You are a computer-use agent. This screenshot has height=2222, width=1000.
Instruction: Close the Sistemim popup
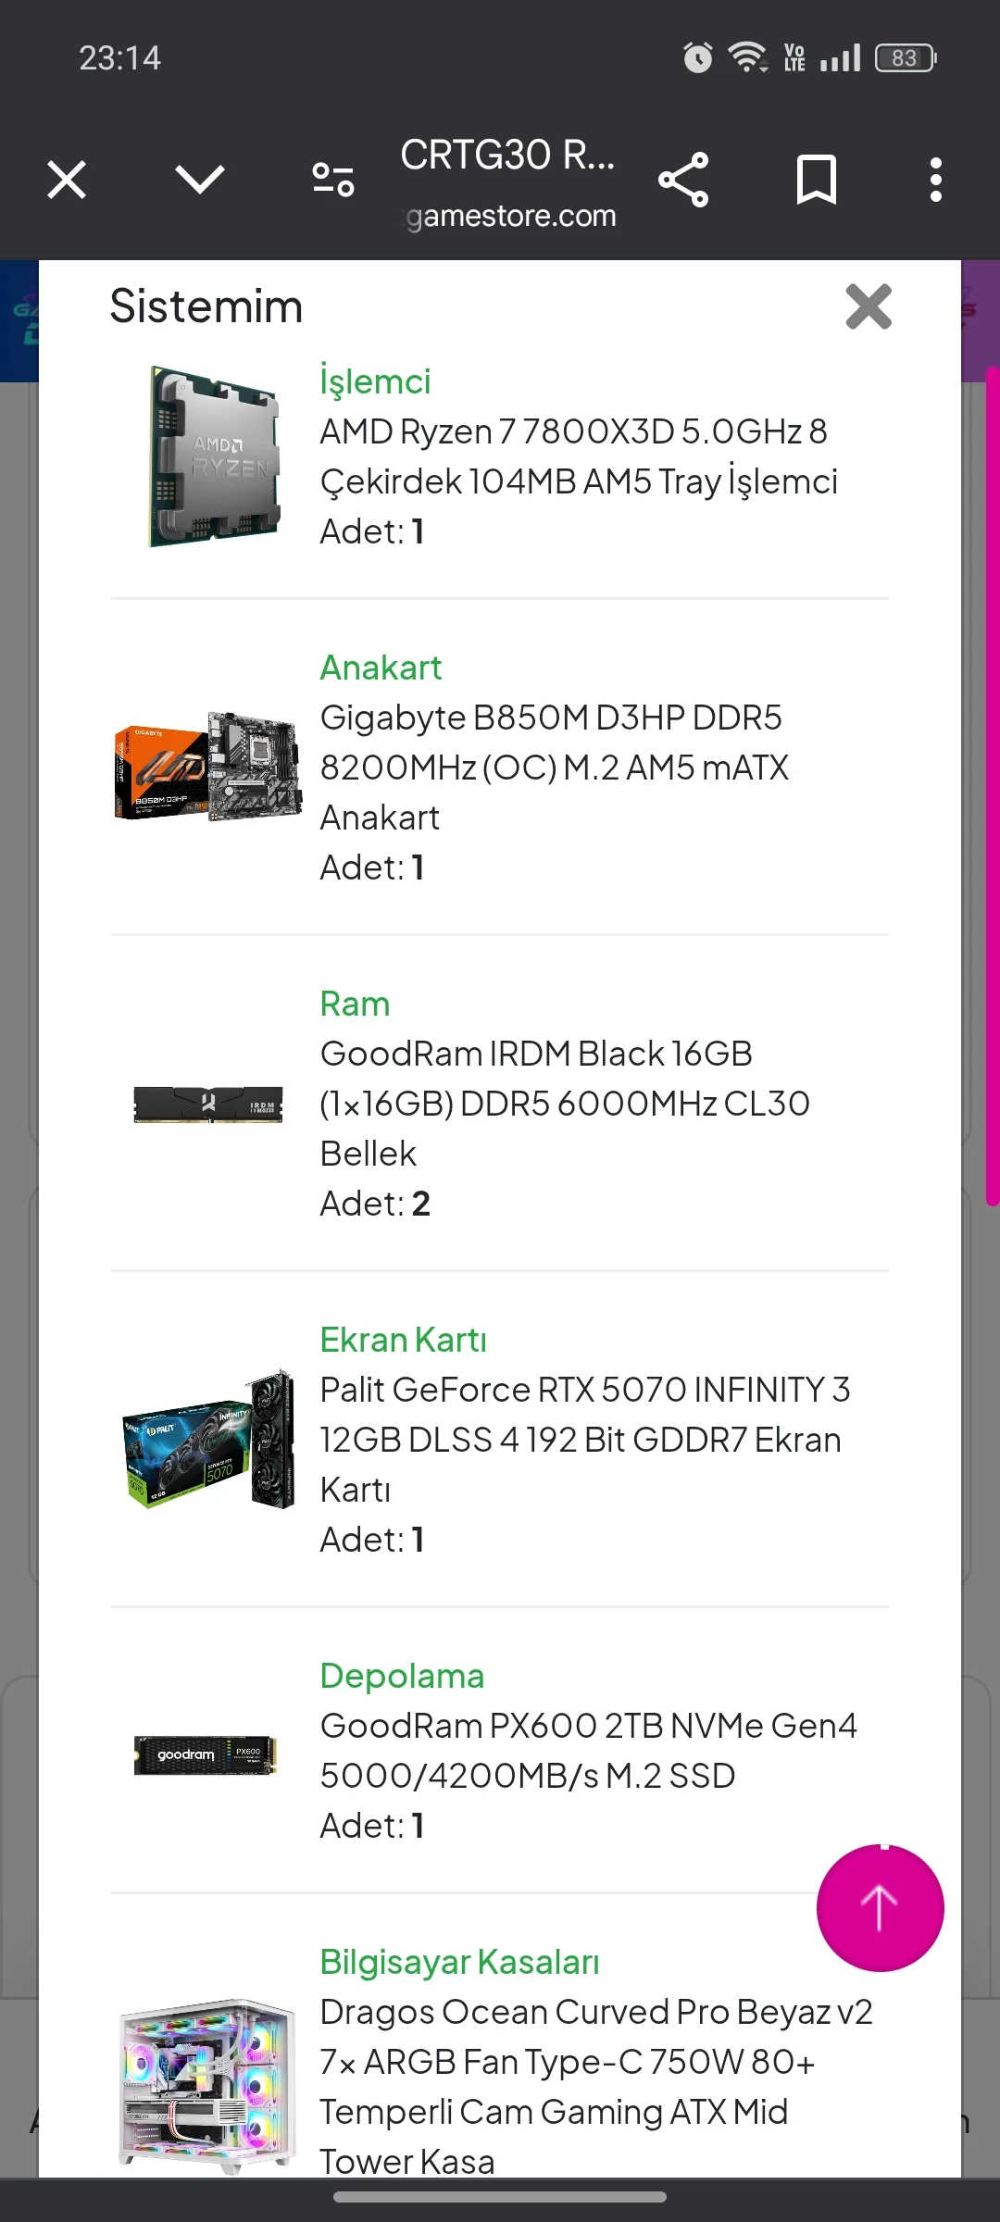pyautogui.click(x=869, y=306)
